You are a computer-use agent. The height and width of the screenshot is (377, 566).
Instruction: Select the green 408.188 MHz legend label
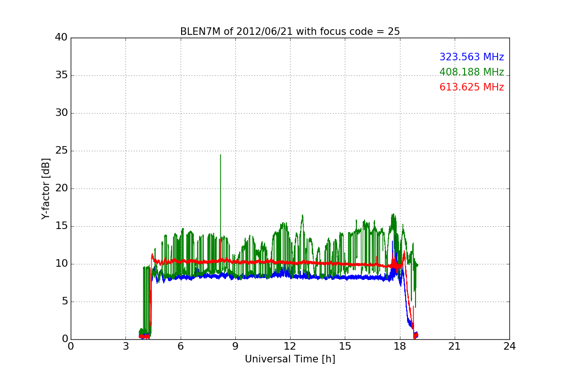tap(472, 72)
